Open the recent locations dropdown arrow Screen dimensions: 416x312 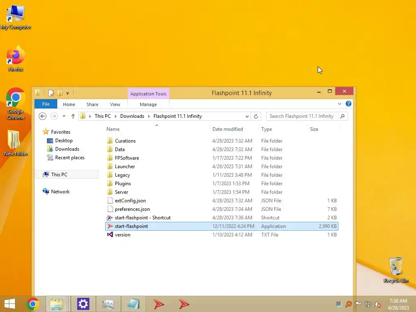pos(64,116)
